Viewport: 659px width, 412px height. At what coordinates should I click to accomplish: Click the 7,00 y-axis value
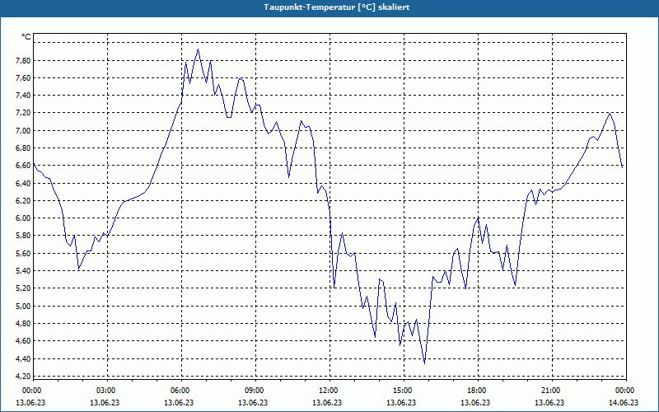click(x=23, y=131)
